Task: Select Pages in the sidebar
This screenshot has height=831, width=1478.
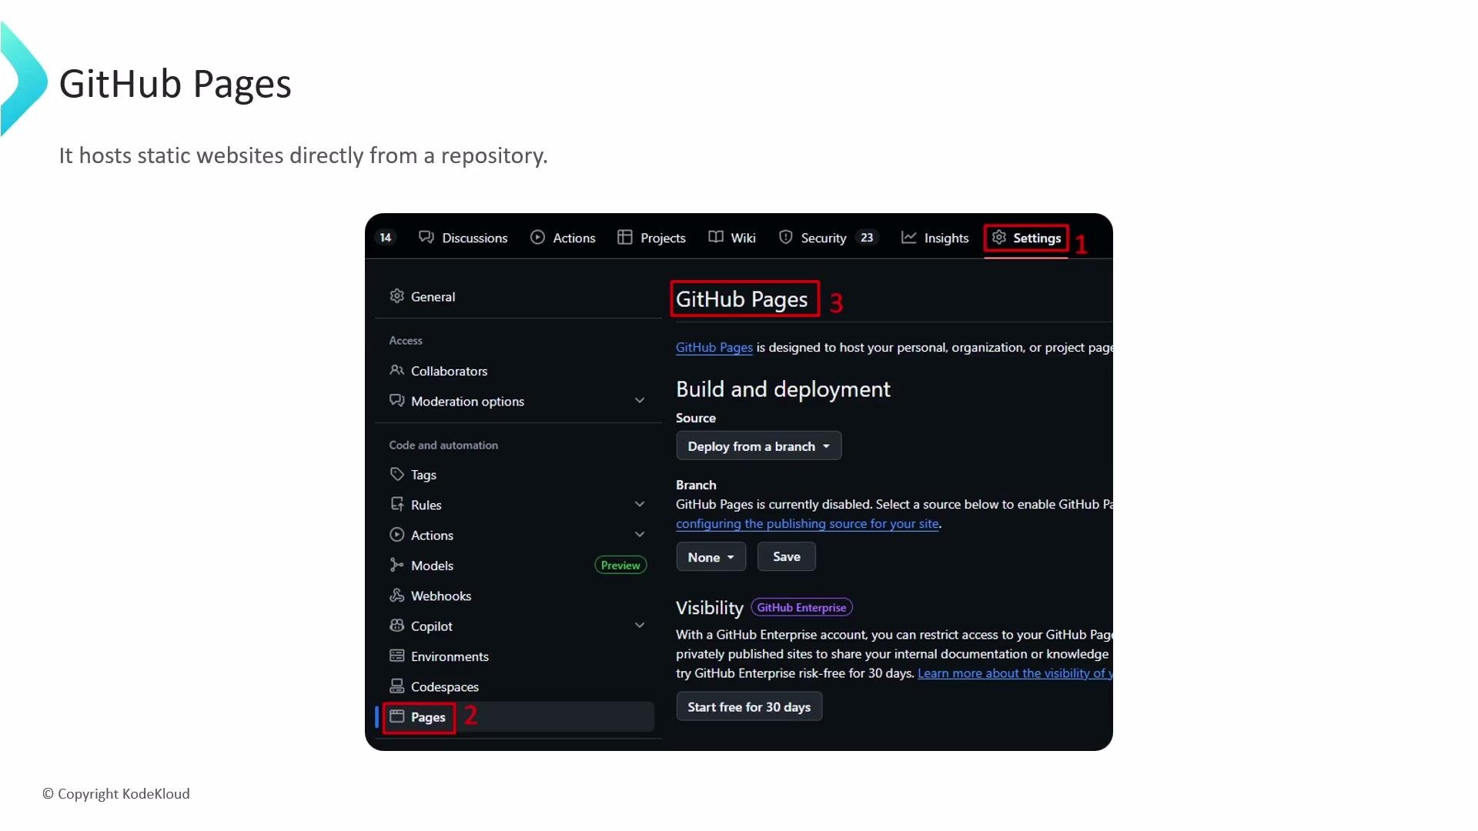Action: (x=517, y=717)
